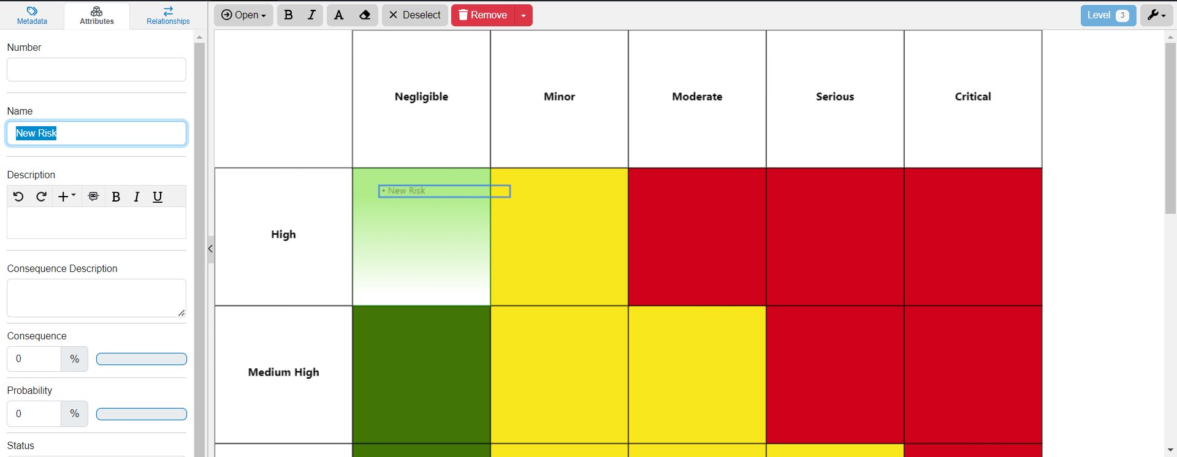Click the Consequence percentage slider
The width and height of the screenshot is (1177, 457).
142,359
